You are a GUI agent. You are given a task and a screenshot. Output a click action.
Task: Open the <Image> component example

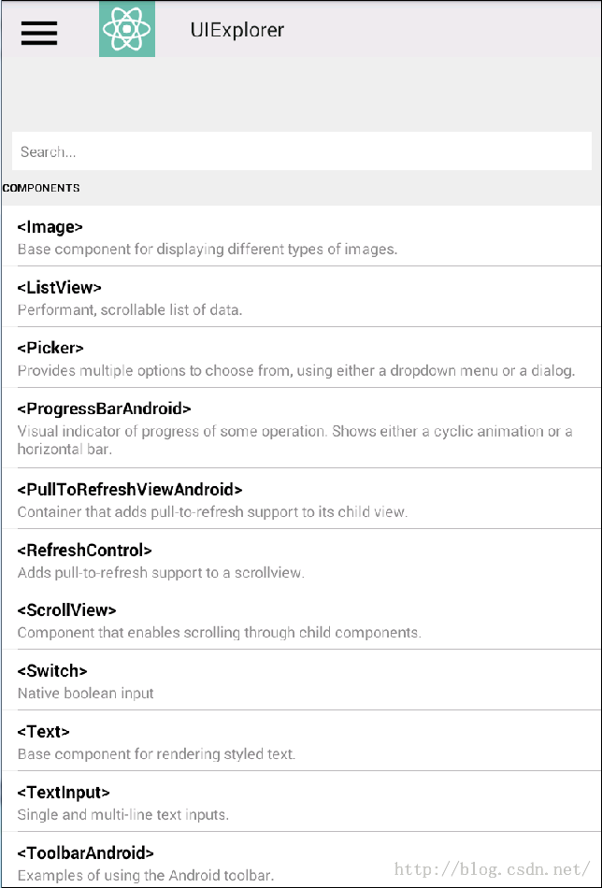coord(301,236)
